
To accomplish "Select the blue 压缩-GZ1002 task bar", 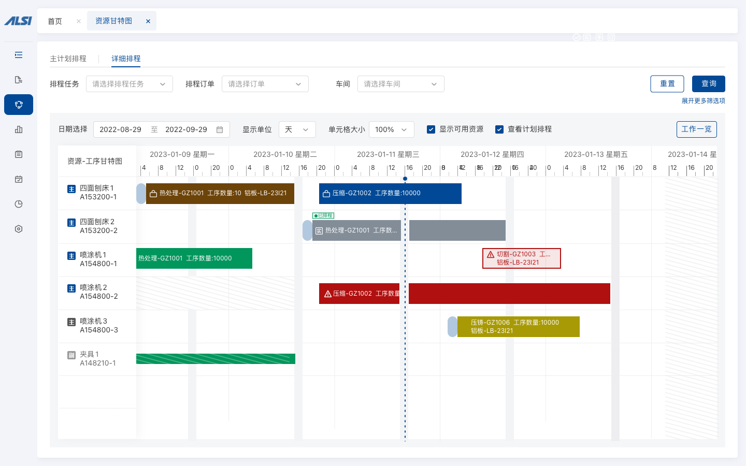I will click(x=390, y=194).
